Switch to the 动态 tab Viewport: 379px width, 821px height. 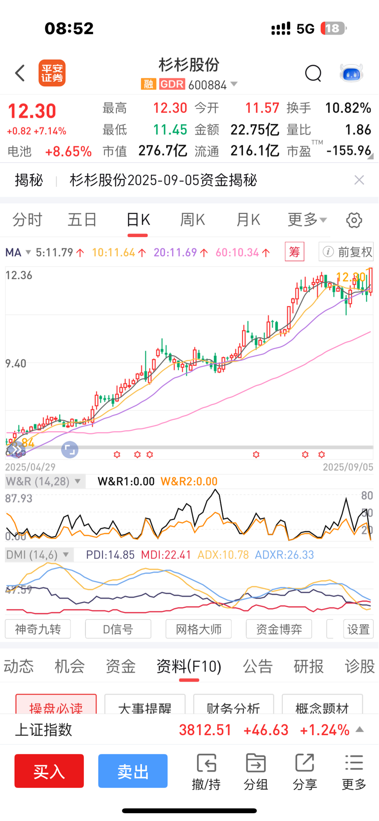(x=18, y=667)
